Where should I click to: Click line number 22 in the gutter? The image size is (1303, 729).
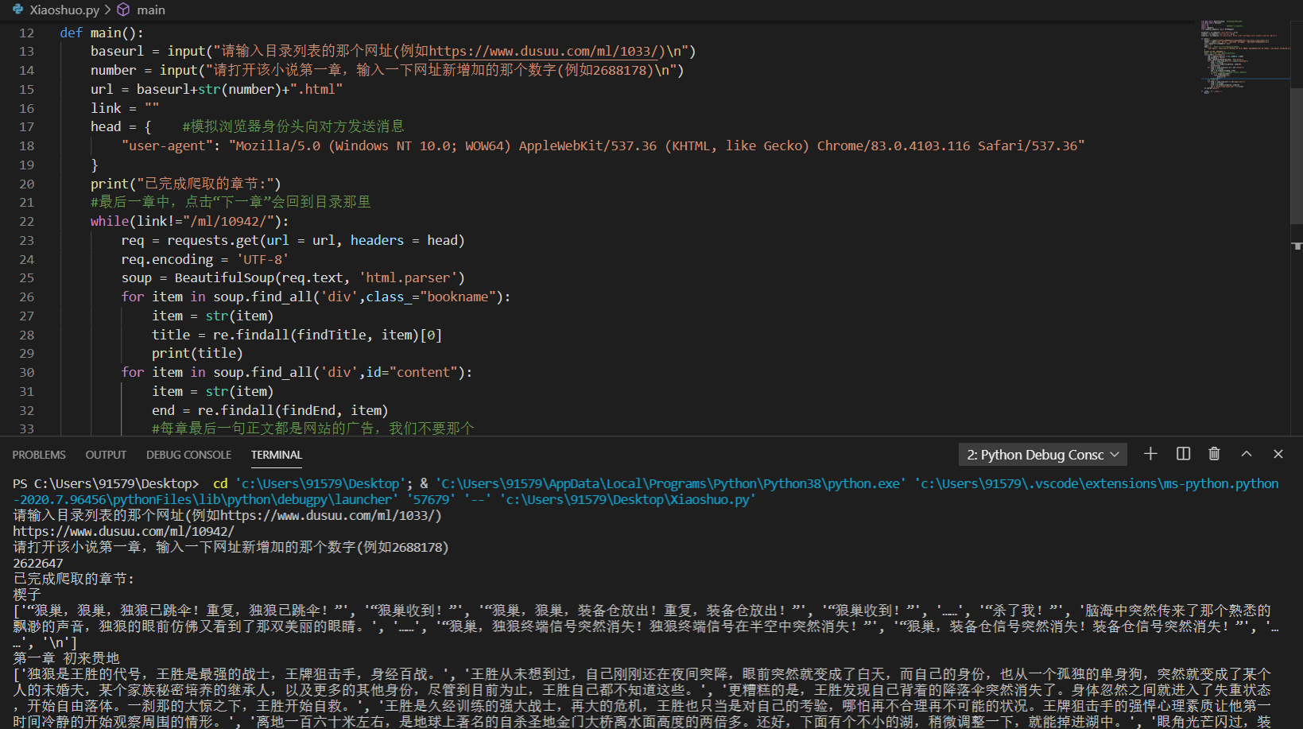pos(26,221)
